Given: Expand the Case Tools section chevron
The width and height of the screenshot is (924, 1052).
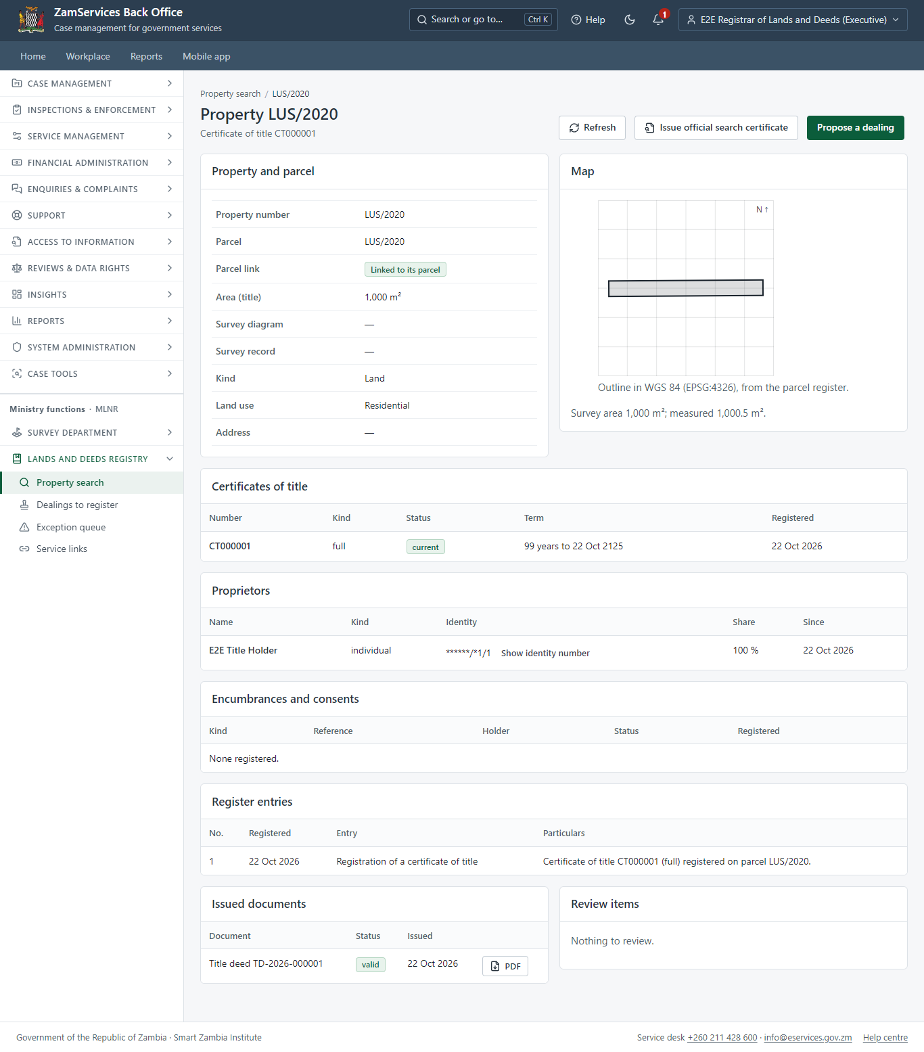Looking at the screenshot, I should coord(170,373).
